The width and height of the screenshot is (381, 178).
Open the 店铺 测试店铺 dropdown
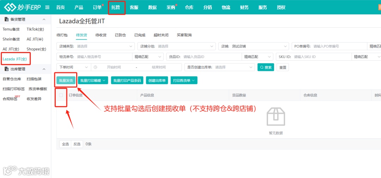point(253,46)
